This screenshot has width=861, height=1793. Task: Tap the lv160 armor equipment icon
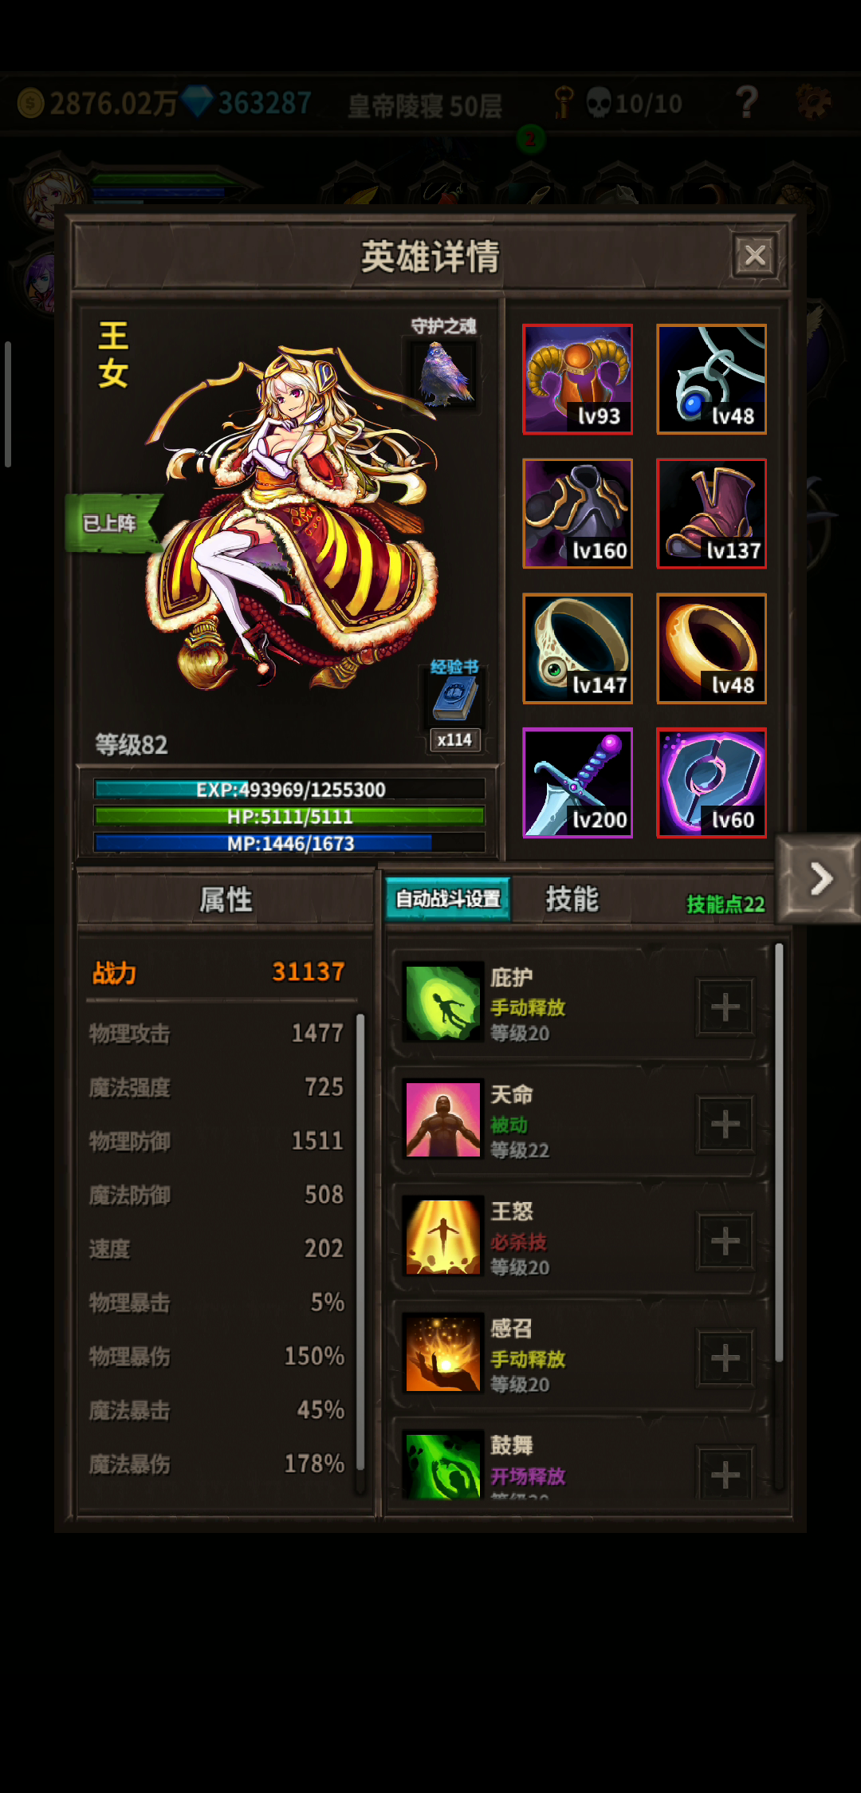pyautogui.click(x=577, y=514)
